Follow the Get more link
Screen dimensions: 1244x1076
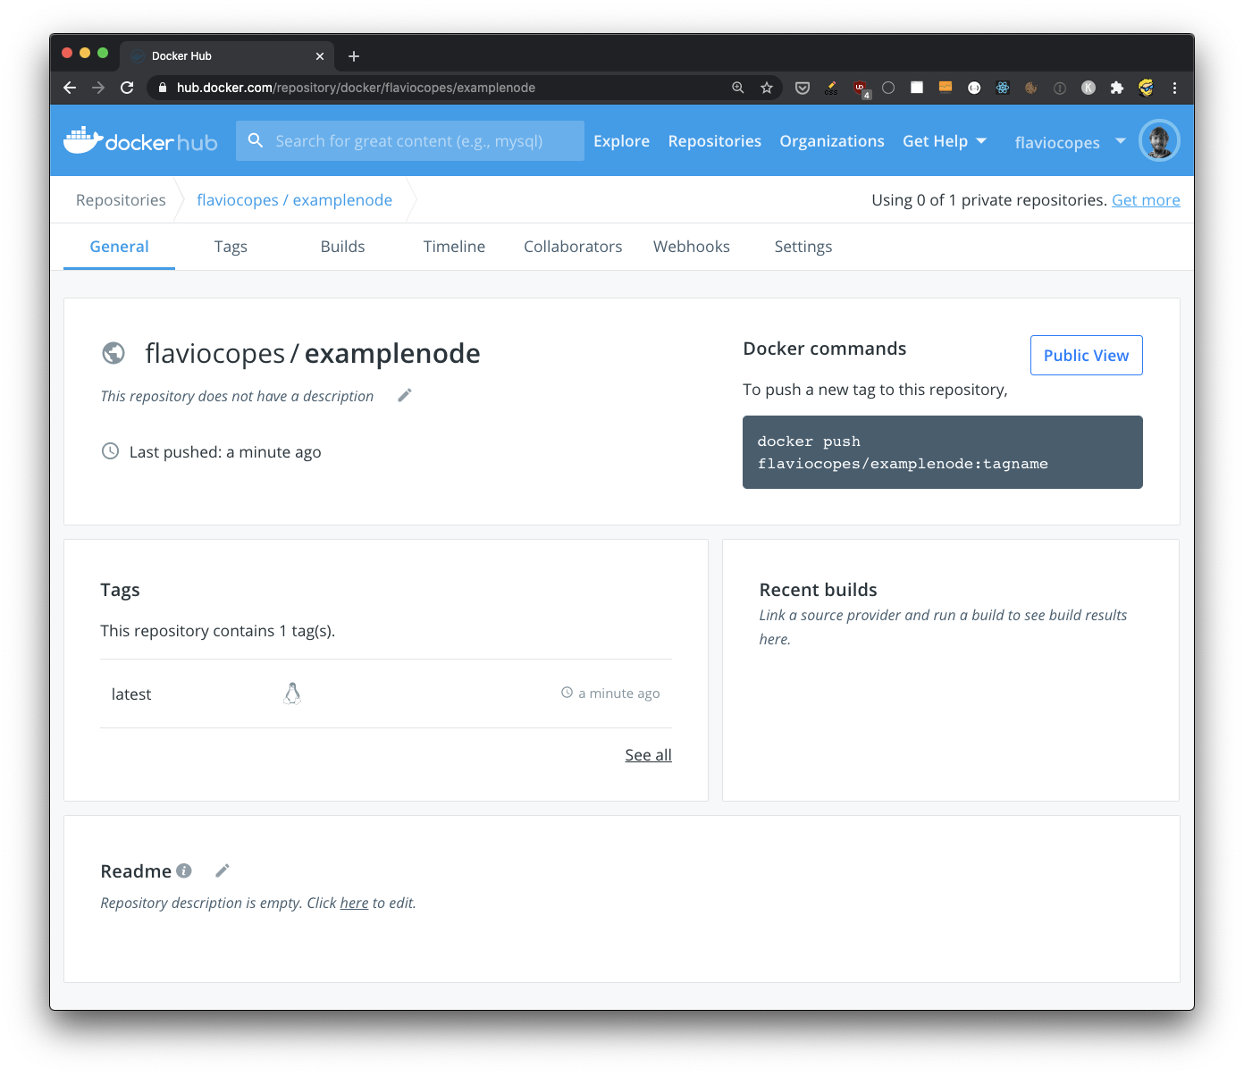(x=1146, y=200)
